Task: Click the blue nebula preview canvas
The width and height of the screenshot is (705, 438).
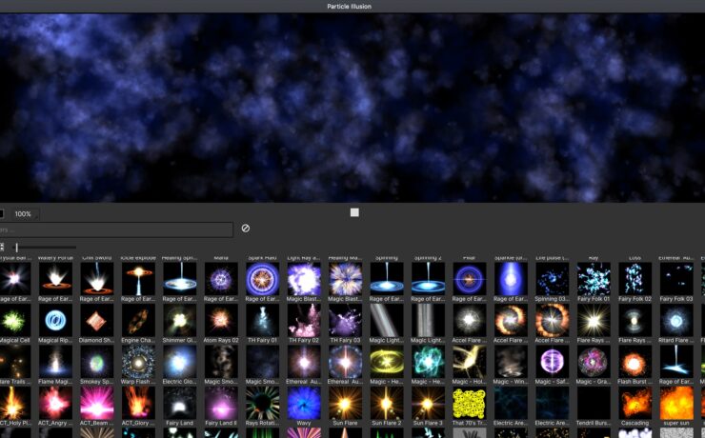Action: [x=352, y=108]
